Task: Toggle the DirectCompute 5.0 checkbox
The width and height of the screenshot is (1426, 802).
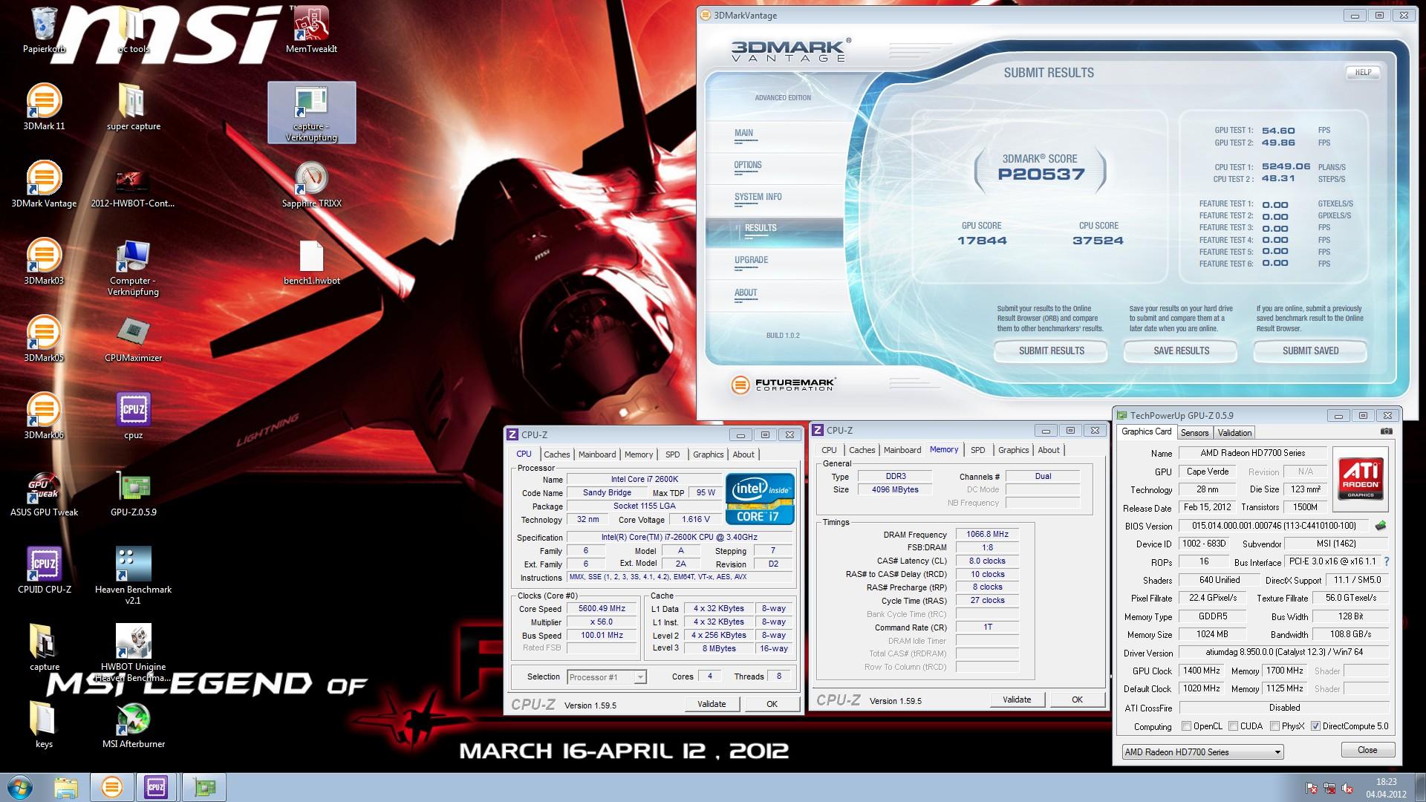Action: coord(1315,726)
